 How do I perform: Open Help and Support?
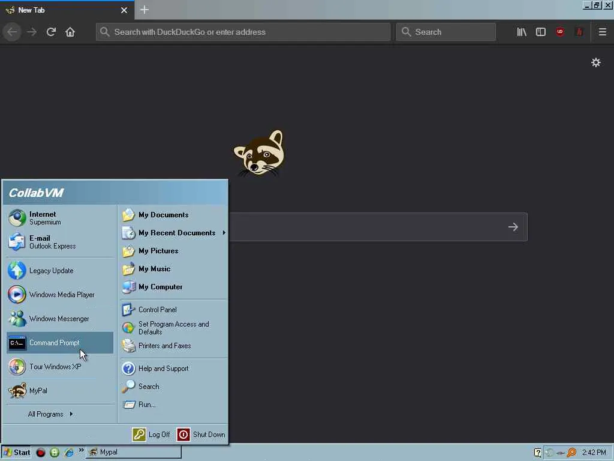[174, 369]
